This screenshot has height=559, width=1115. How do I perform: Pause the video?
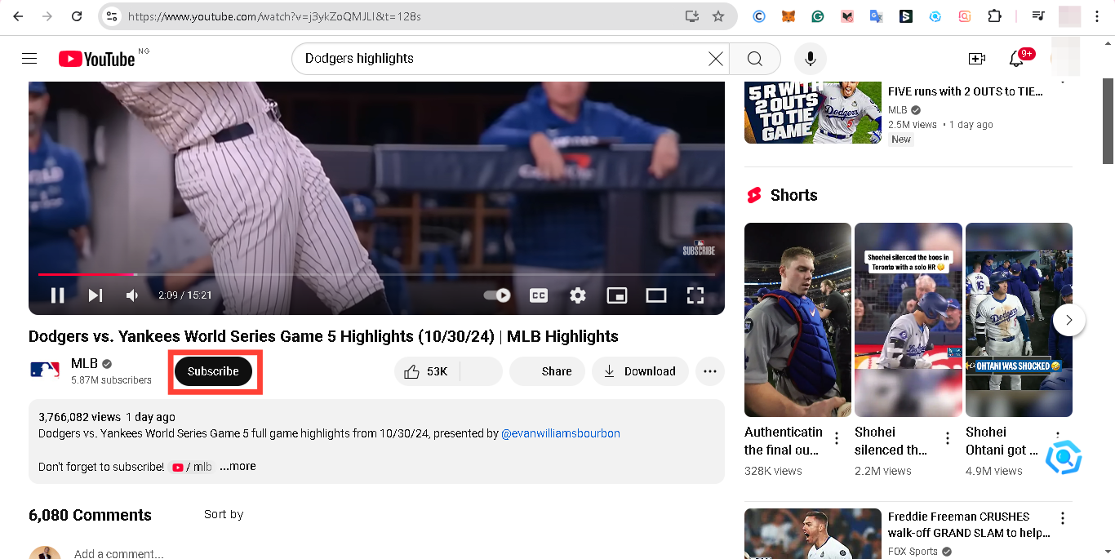pos(58,295)
